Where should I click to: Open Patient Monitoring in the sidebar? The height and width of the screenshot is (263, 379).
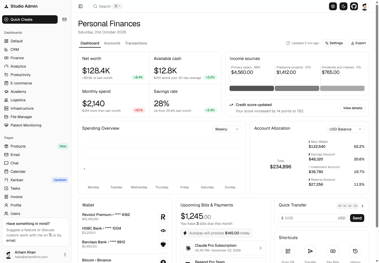coord(36,125)
